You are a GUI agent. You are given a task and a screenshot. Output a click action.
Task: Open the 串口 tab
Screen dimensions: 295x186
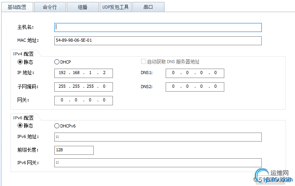click(x=148, y=7)
